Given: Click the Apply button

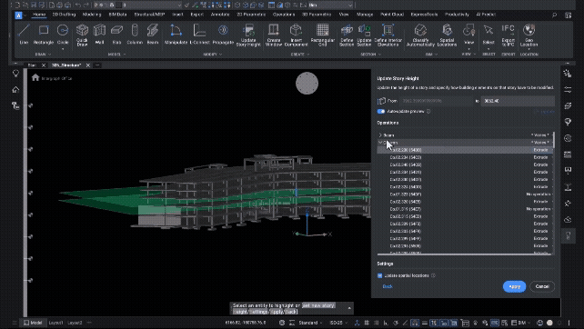Looking at the screenshot, I should (x=514, y=286).
